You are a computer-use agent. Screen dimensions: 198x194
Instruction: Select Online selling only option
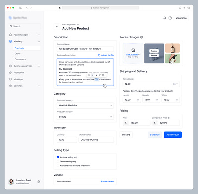[x=58, y=161]
